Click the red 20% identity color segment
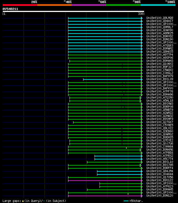This screenshot has height=203, width=178. [x=20, y=5]
